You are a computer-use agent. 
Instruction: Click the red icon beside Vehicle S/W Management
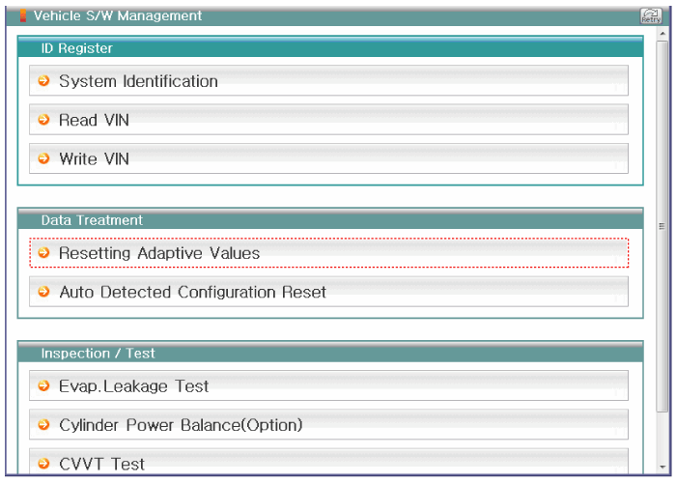click(24, 16)
